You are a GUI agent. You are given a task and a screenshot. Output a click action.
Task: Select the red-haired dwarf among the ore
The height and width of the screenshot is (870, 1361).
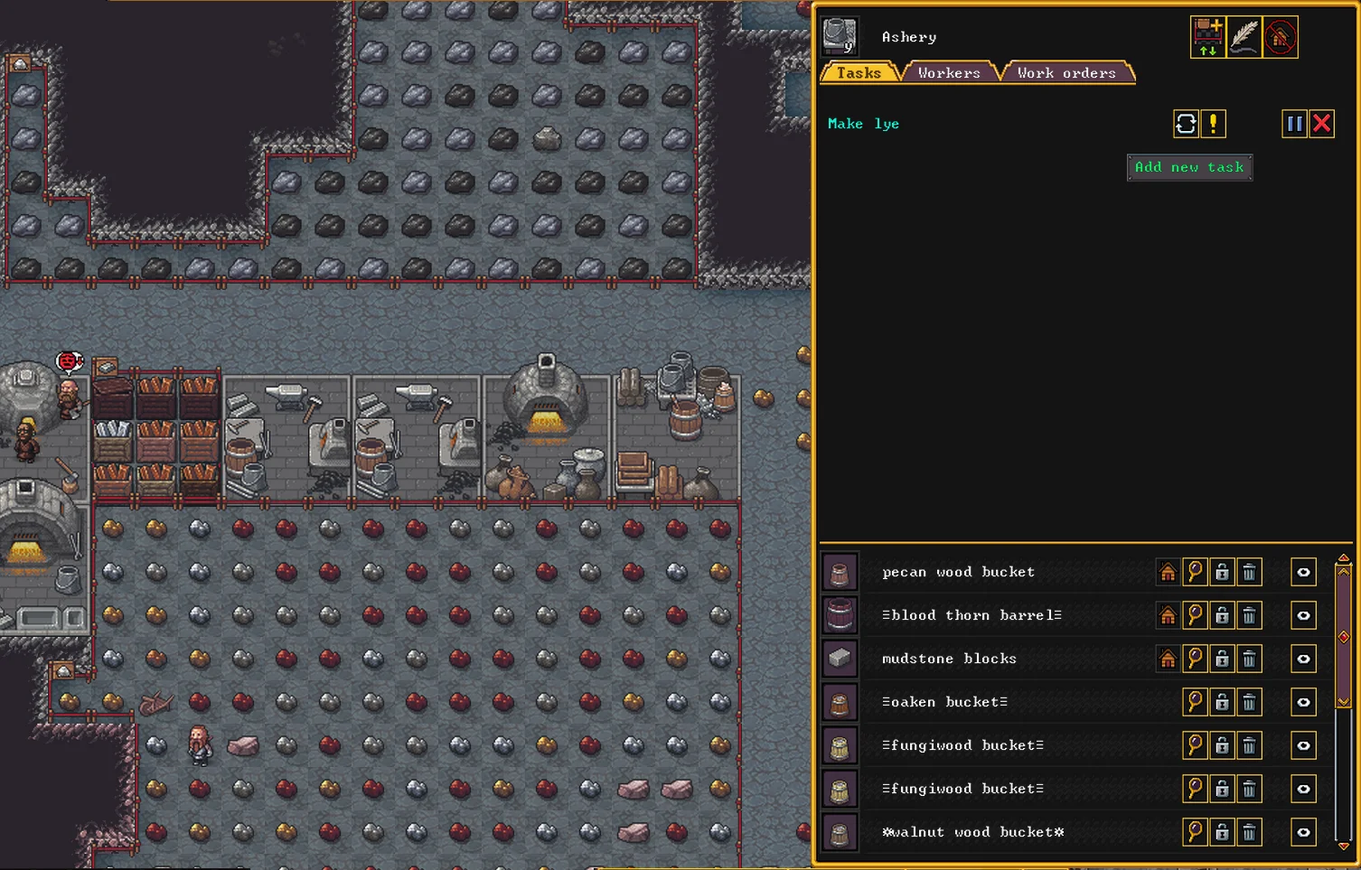200,744
